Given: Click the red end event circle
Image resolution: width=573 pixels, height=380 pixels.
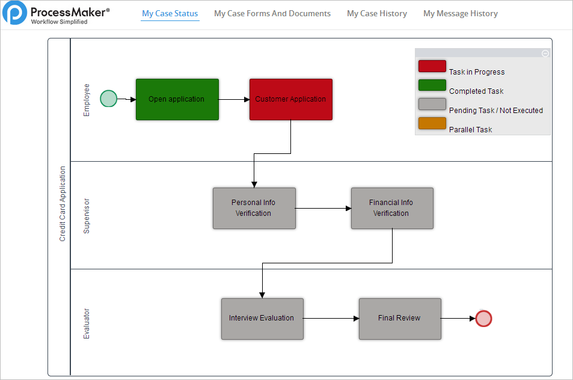Looking at the screenshot, I should [x=483, y=319].
